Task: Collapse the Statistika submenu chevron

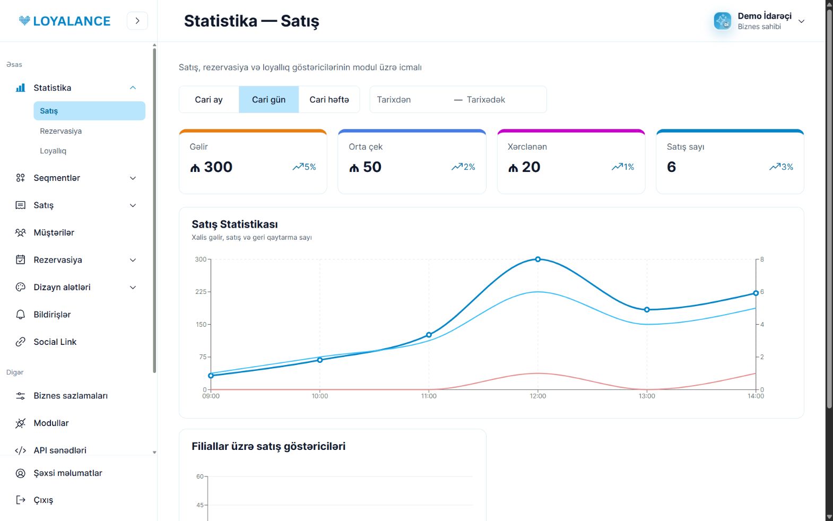Action: click(133, 88)
